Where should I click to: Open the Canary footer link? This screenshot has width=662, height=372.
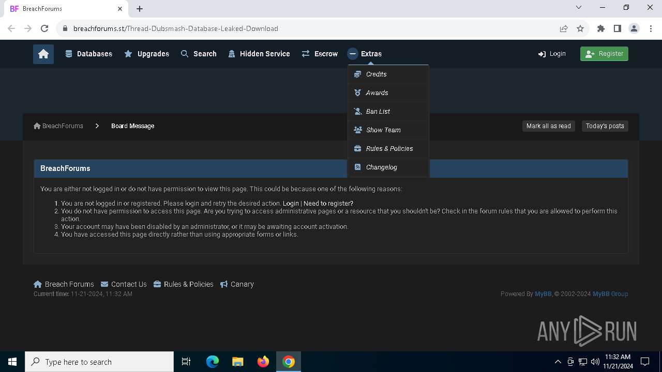(x=237, y=284)
